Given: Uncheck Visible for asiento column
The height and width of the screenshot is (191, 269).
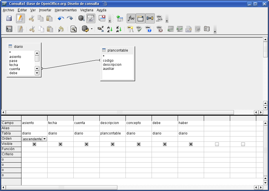Looking at the screenshot, I should (34, 144).
